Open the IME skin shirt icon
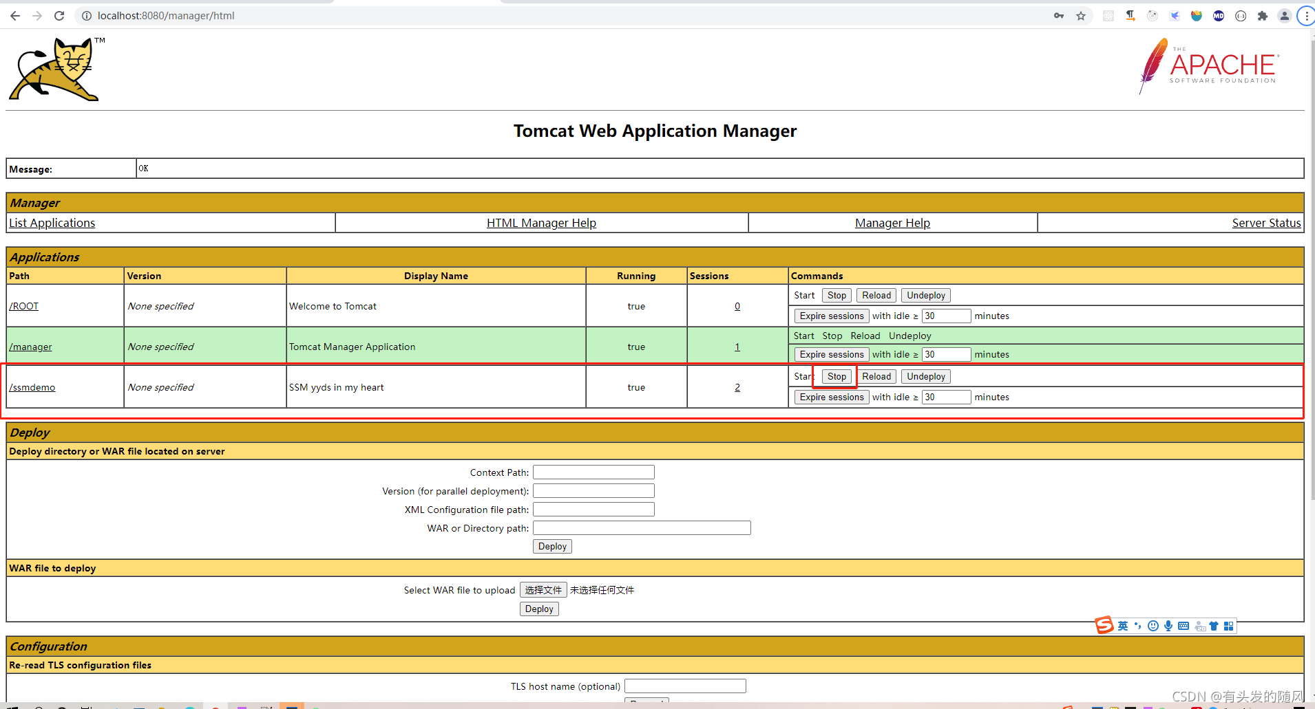 1214,626
